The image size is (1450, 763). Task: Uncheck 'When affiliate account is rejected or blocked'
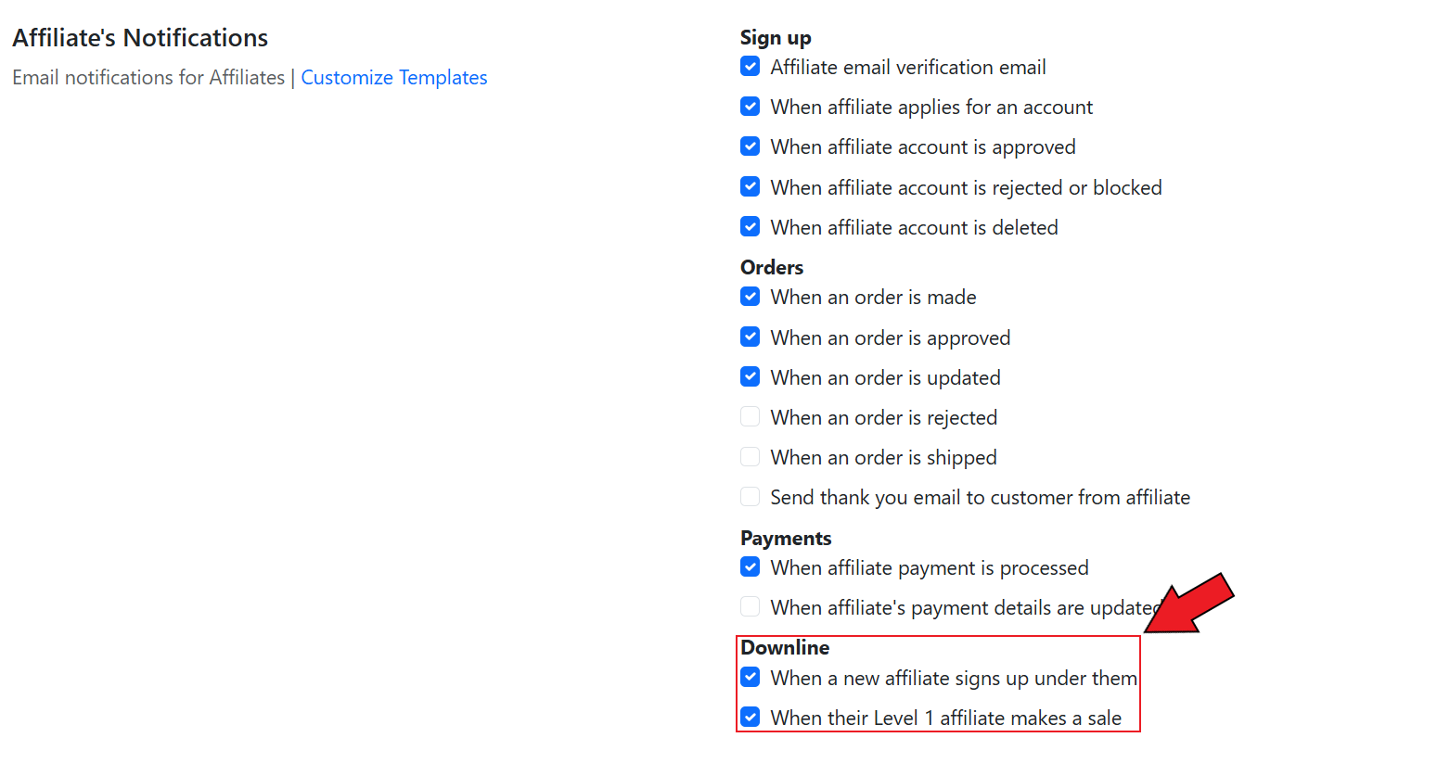tap(751, 187)
